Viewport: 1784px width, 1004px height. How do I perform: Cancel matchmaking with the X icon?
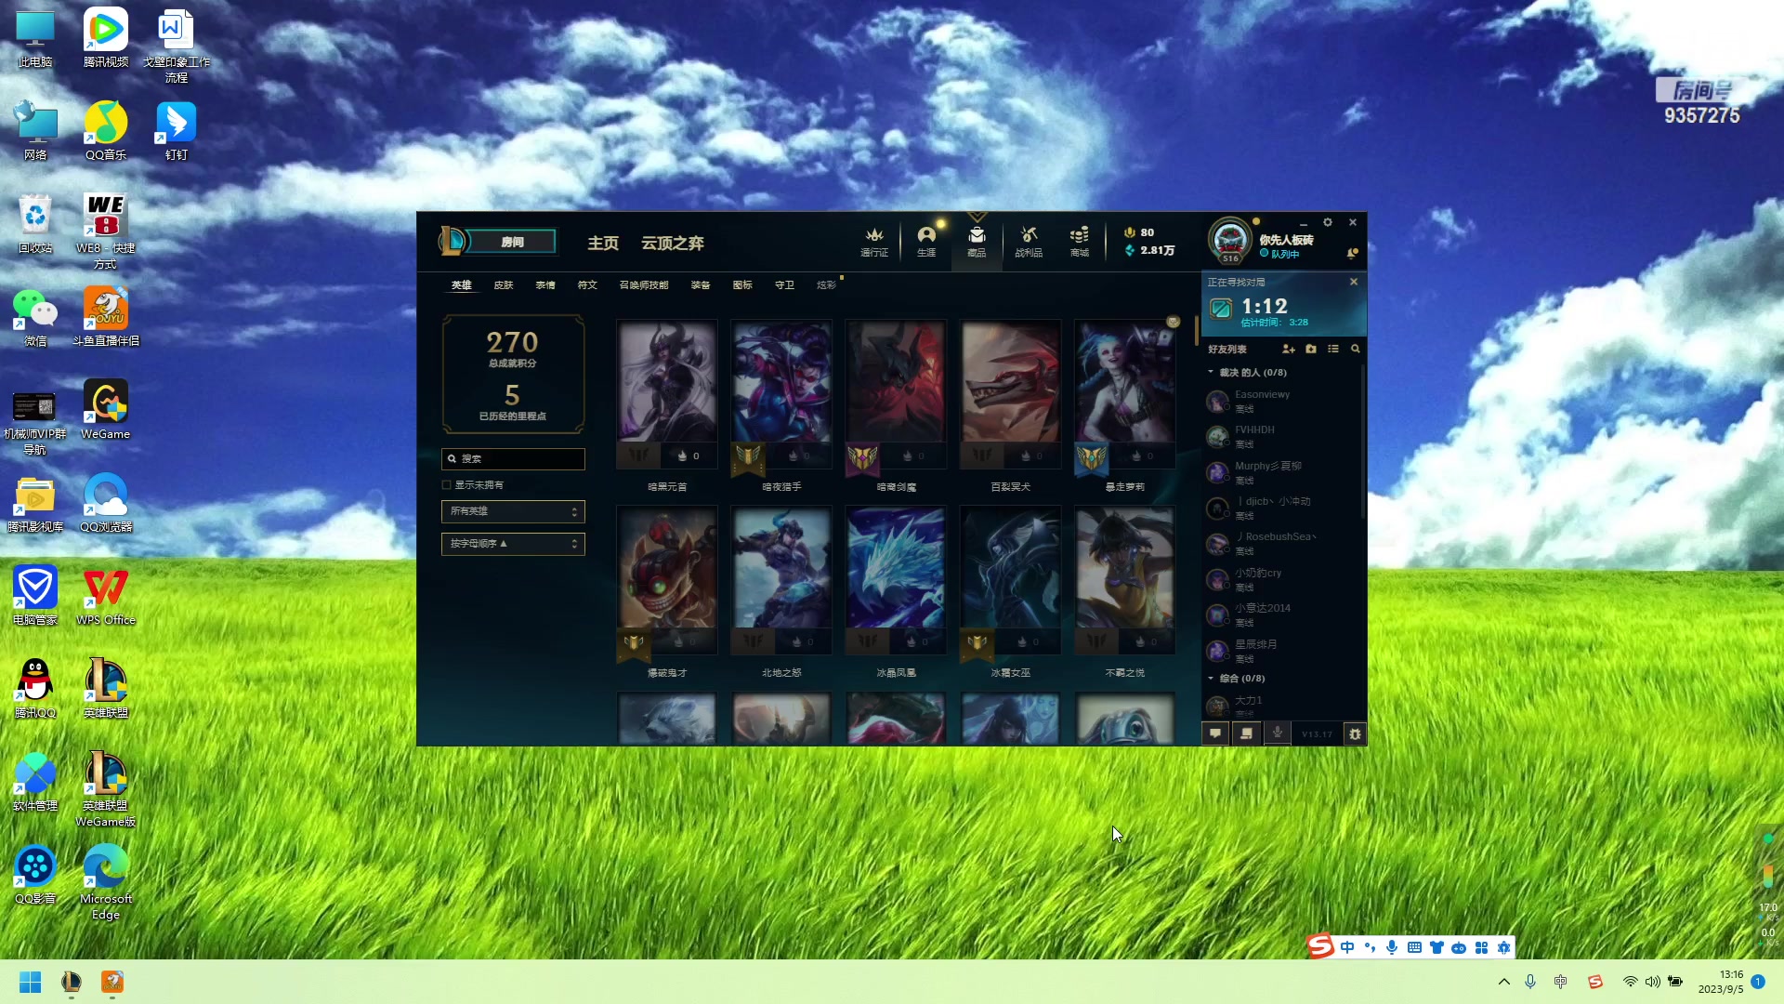1354,282
